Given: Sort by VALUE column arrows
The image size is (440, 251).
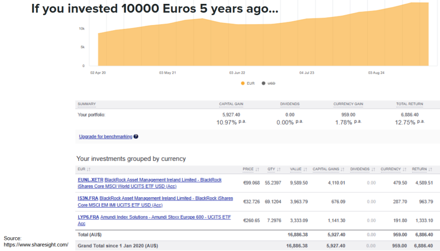Looking at the screenshot, I should point(306,169).
